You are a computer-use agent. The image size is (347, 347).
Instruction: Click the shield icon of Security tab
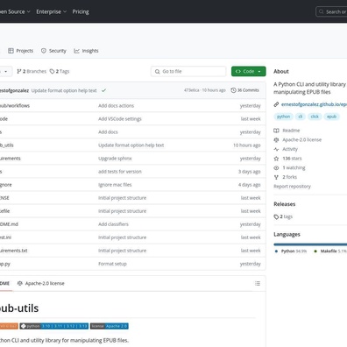(44, 51)
